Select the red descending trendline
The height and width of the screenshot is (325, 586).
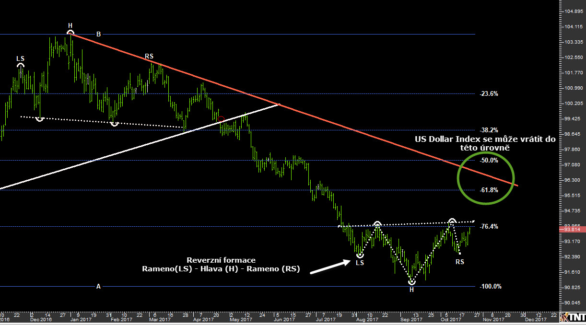point(294,109)
